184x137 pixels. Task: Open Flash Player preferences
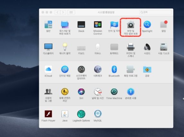(48, 114)
